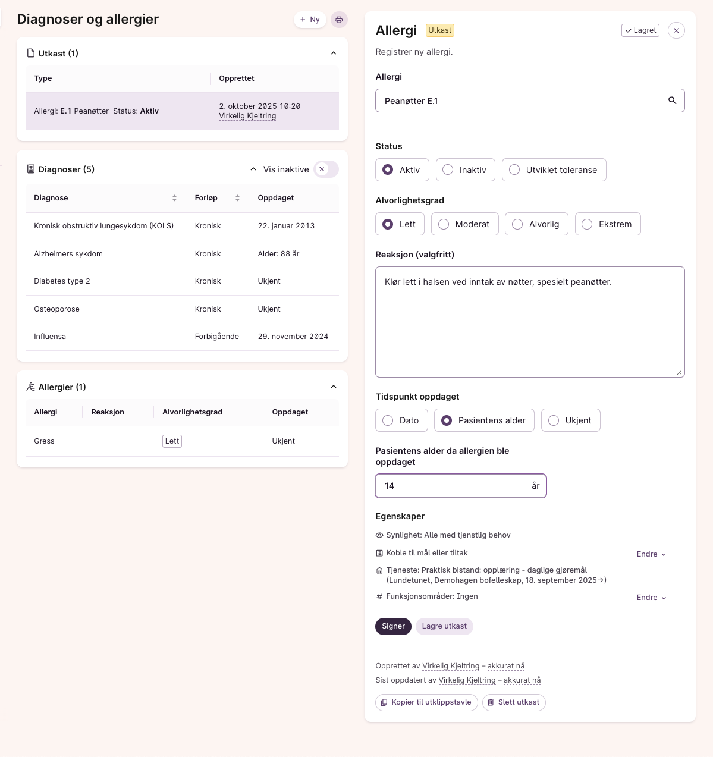Click the search icon in Allergi field
Viewport: 713px width, 757px height.
(x=672, y=100)
